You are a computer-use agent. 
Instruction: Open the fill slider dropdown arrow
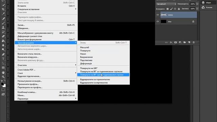197,9
